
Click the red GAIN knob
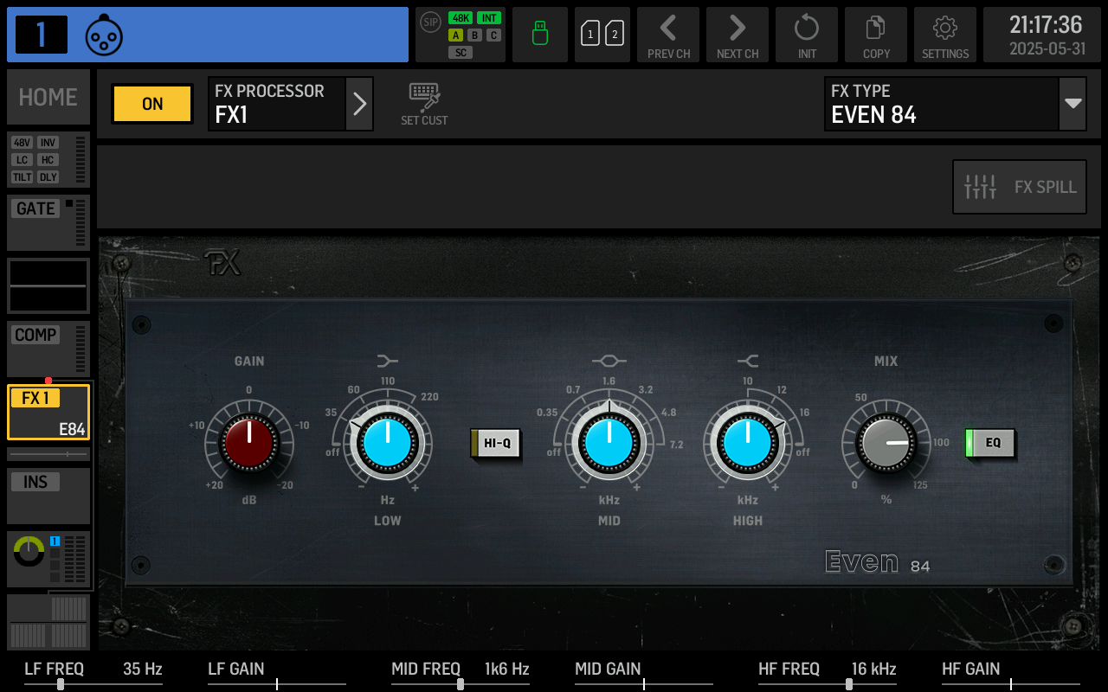pos(249,442)
